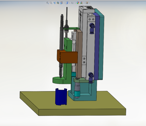Screen dimensions: 146x126
Task: Click the Apply Scene icon
Action: coord(81,3)
